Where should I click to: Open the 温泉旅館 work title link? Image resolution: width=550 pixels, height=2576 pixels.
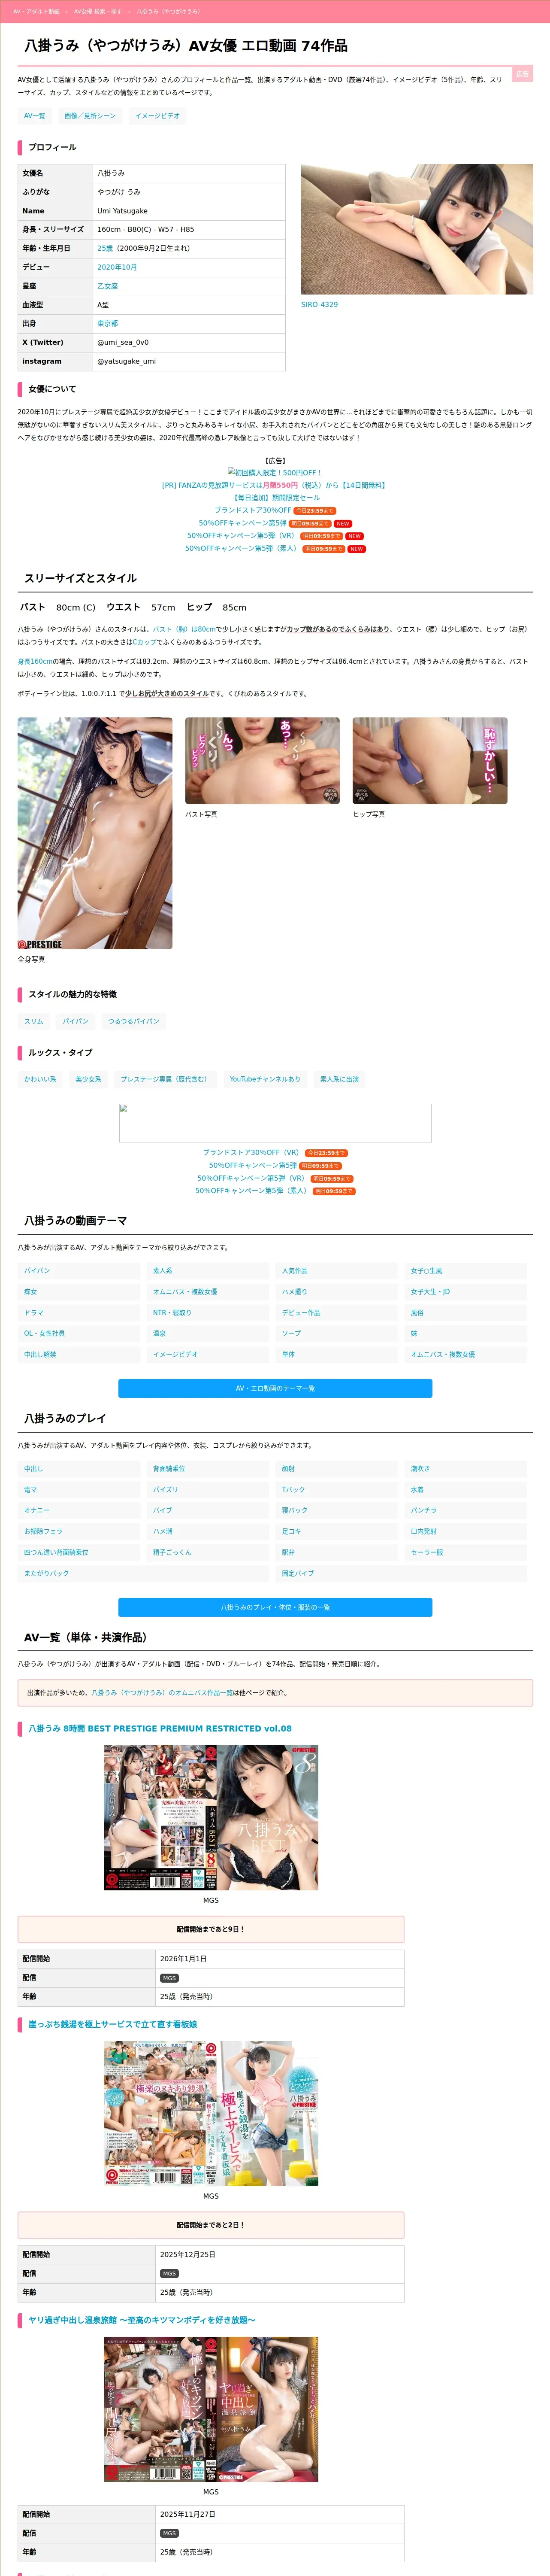(141, 2320)
